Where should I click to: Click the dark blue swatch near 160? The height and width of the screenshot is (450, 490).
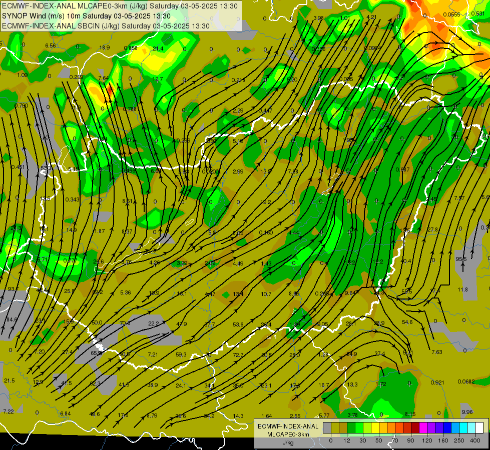point(447,428)
